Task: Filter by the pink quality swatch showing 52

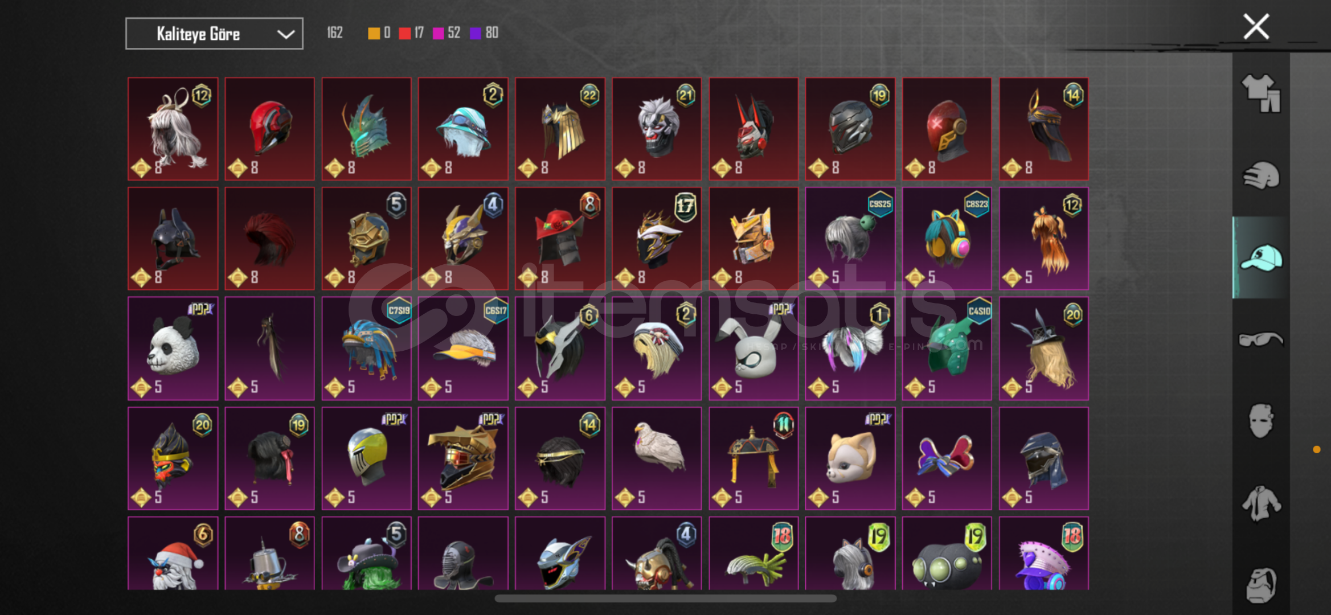Action: click(x=438, y=33)
